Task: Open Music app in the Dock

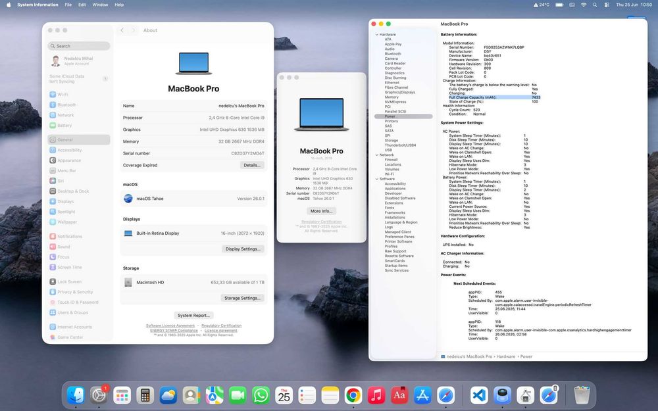Action: [376, 395]
